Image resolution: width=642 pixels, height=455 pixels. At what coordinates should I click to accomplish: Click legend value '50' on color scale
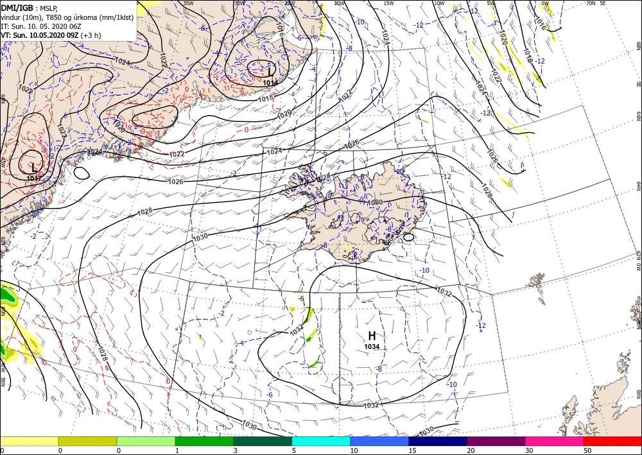tap(587, 451)
